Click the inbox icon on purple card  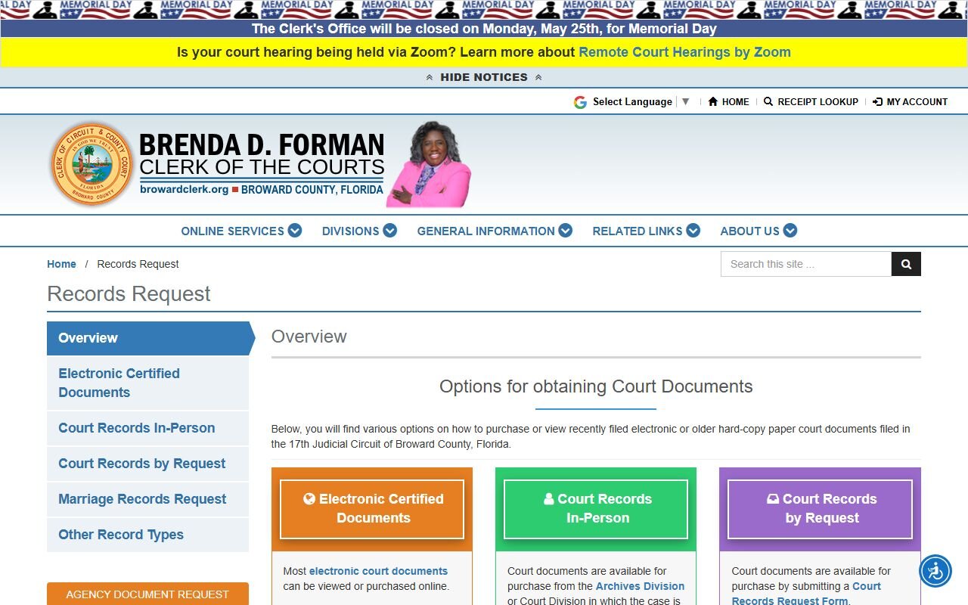(773, 498)
